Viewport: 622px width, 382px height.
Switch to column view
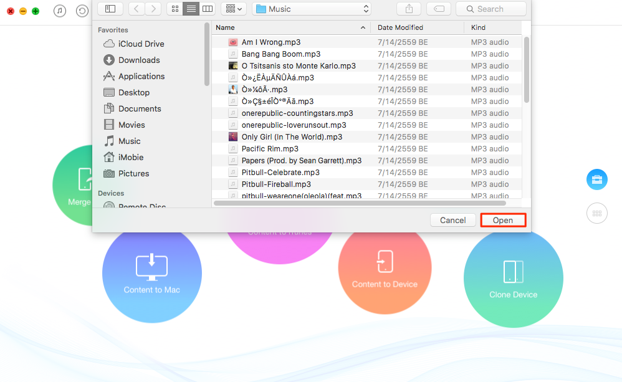tap(208, 9)
